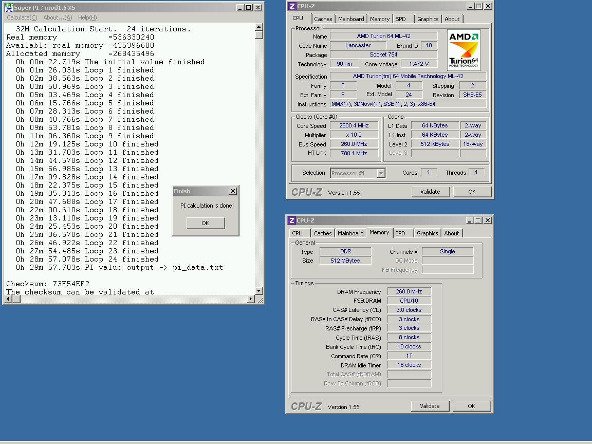592x444 pixels.
Task: Switch to About tab in top CPU-Z window
Action: 452,19
